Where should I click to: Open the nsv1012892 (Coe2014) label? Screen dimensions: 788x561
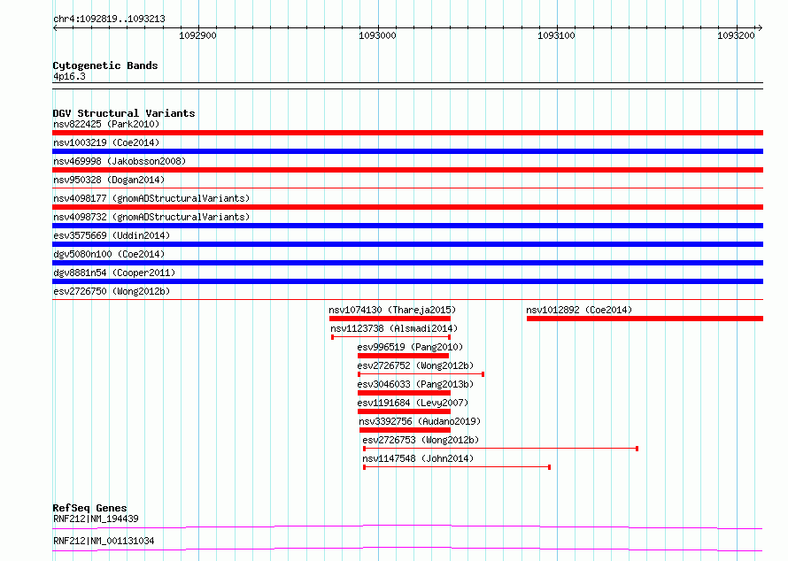click(x=579, y=310)
